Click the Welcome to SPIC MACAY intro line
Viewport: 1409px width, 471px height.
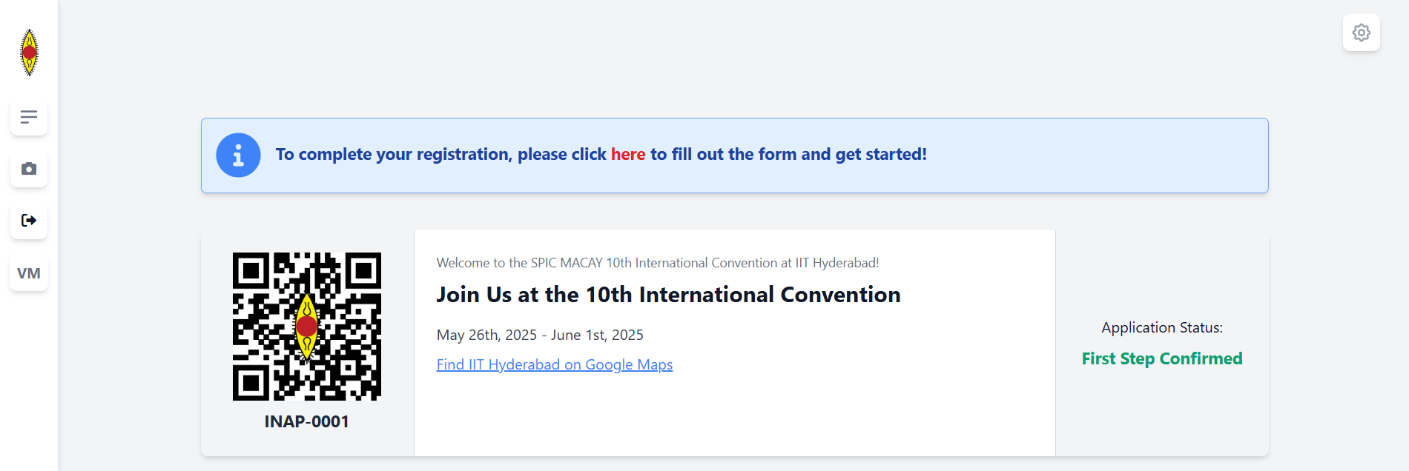point(658,263)
